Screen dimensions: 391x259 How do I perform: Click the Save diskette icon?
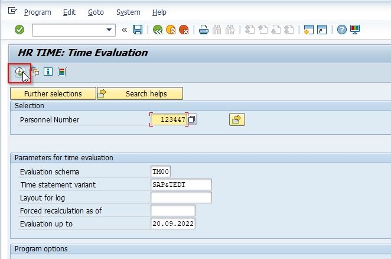138,30
